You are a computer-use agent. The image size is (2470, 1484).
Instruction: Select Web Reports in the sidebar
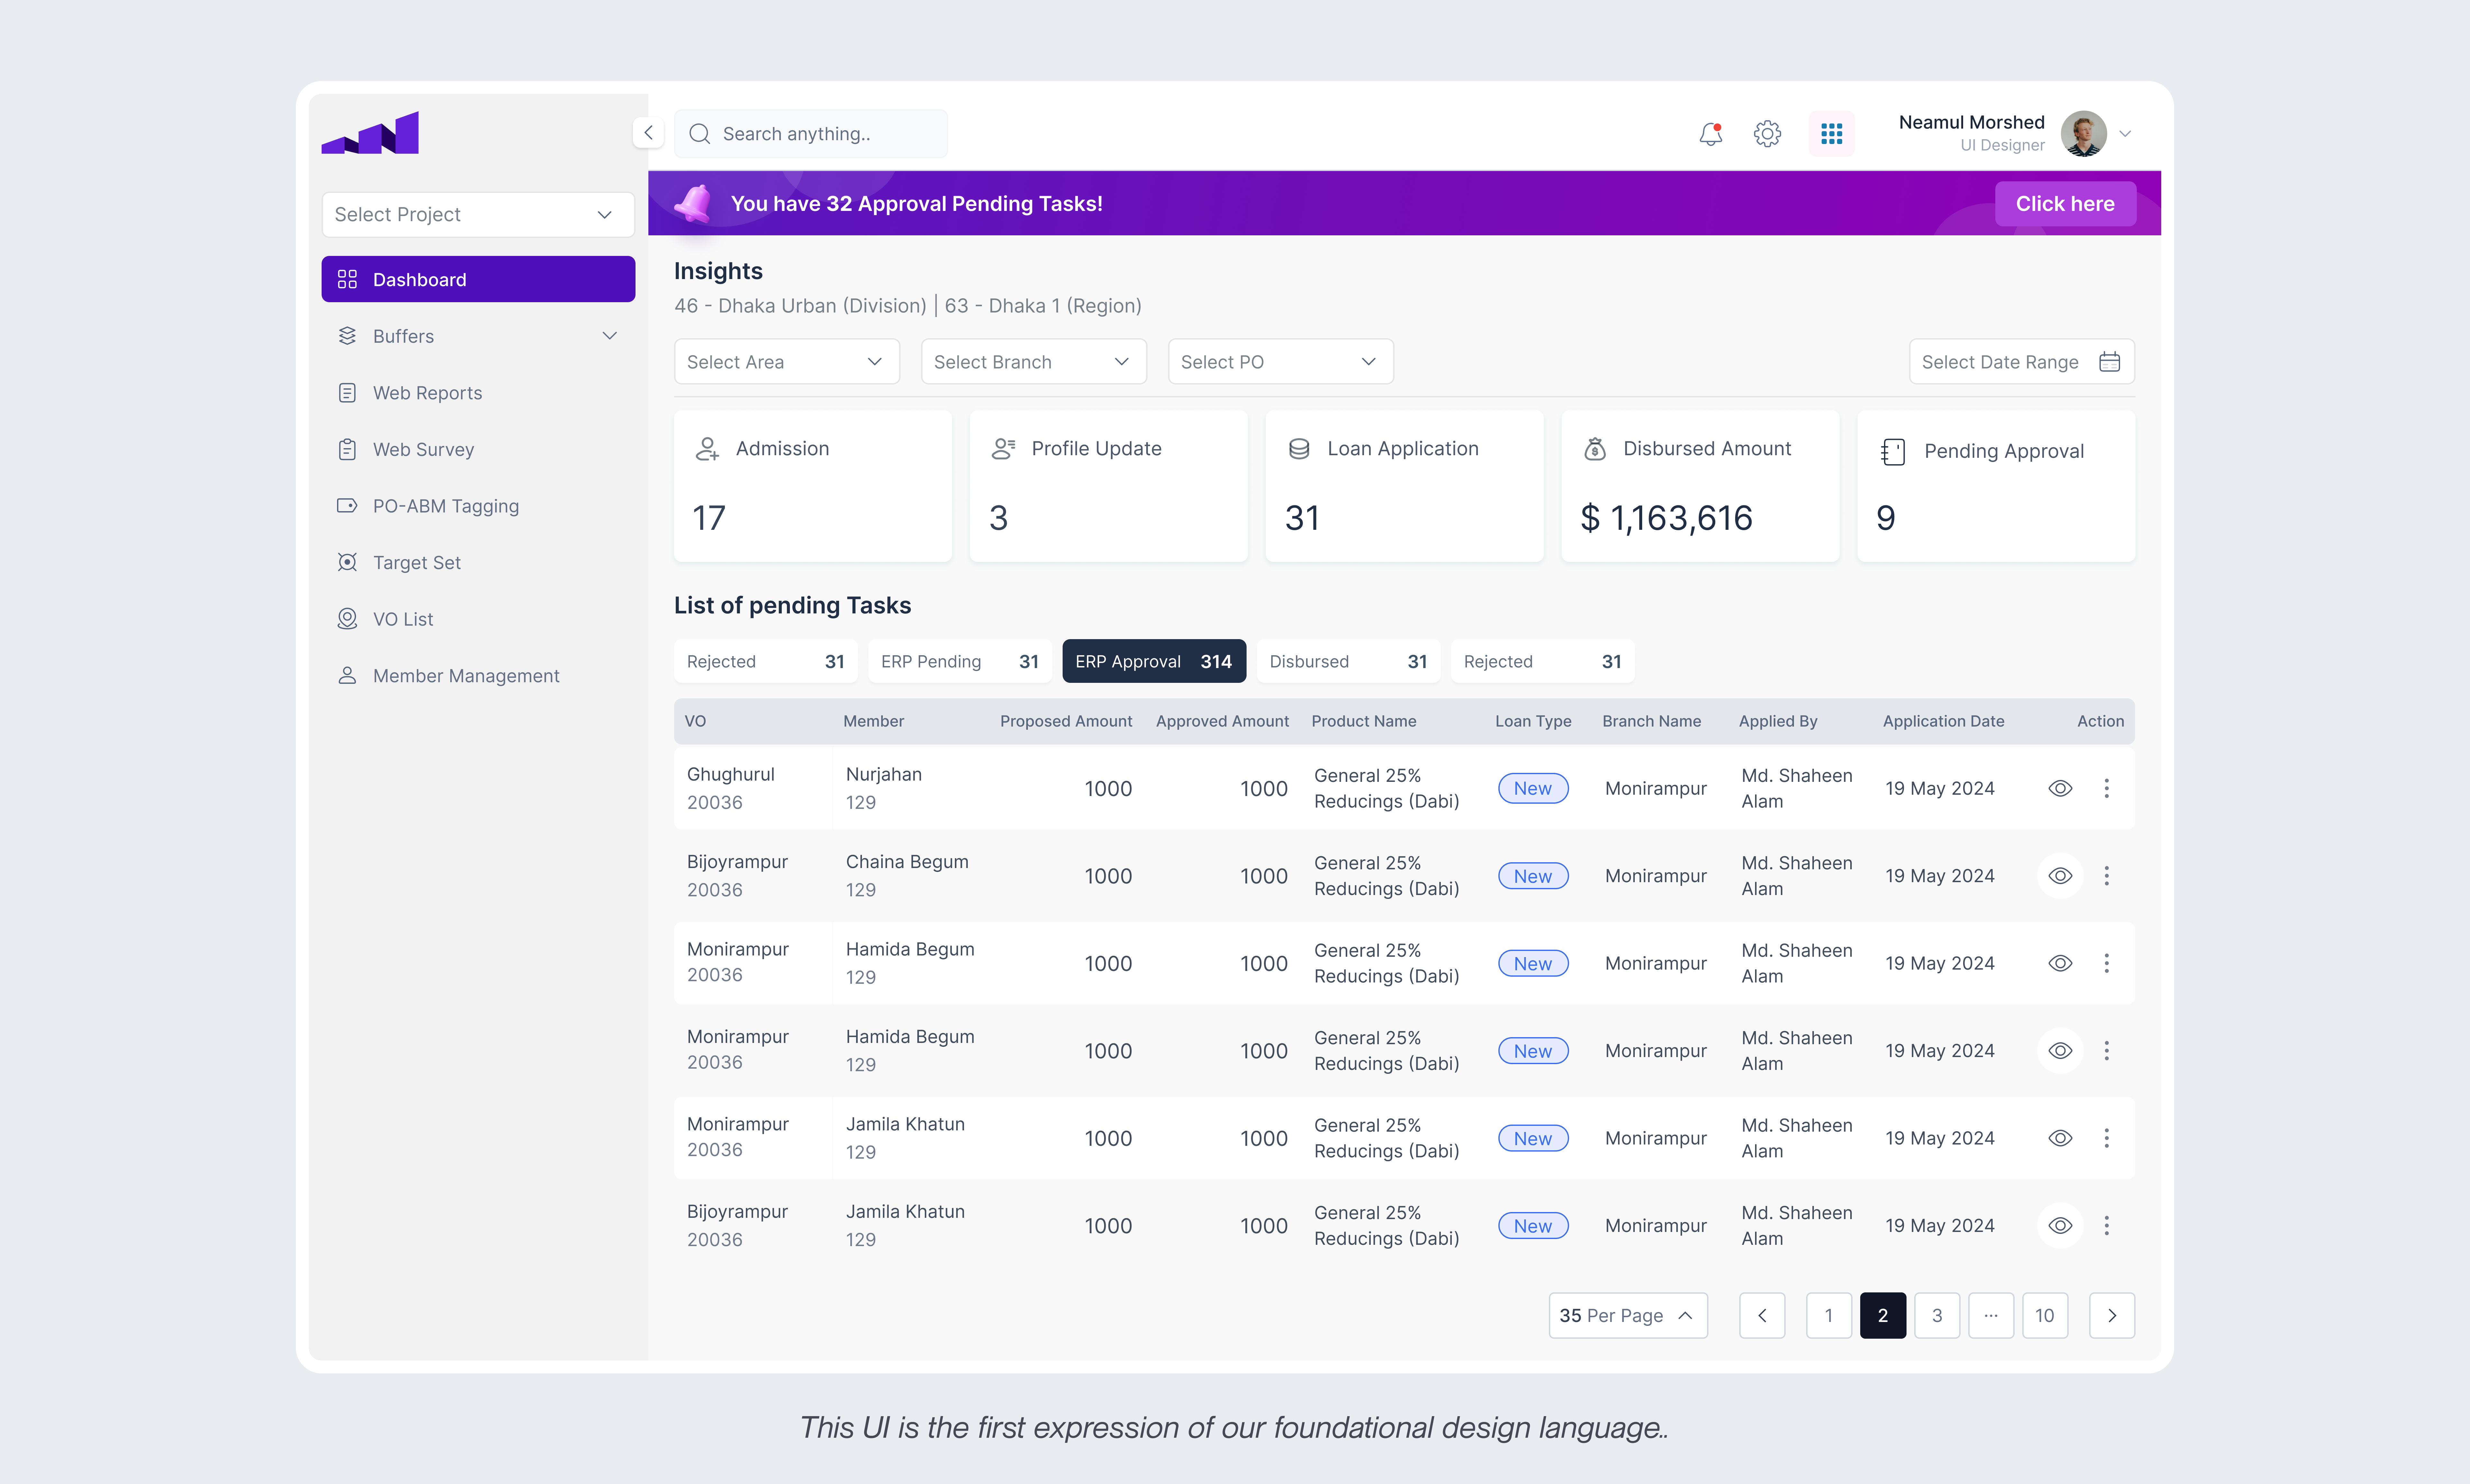pos(427,392)
